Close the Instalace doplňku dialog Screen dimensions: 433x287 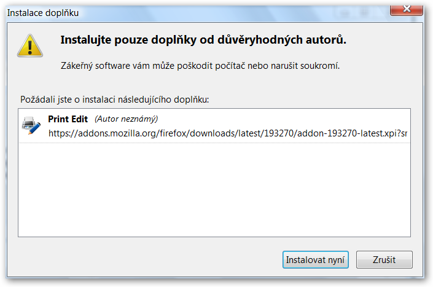407,10
